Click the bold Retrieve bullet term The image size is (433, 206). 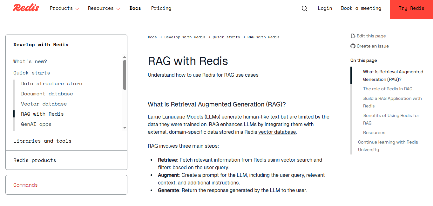pyautogui.click(x=167, y=160)
